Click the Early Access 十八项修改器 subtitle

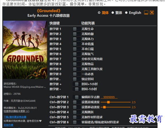coord(49,16)
